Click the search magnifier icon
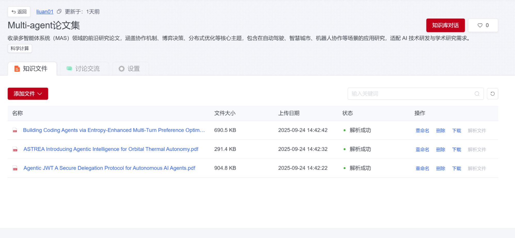 (x=477, y=94)
